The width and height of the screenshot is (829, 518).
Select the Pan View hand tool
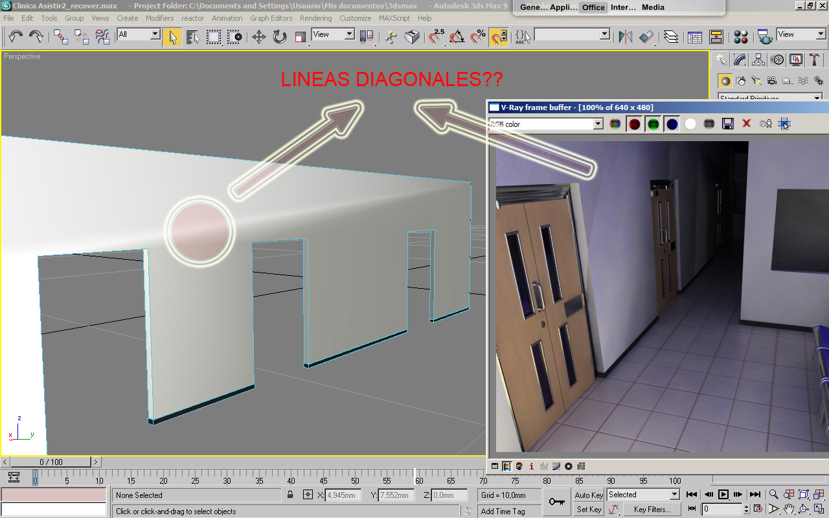pos(789,510)
